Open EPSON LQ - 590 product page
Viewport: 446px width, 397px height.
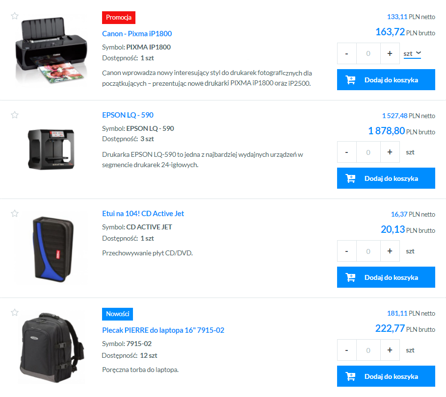[128, 115]
